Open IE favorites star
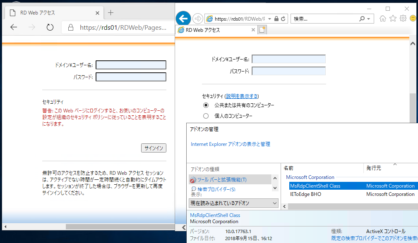Screen dimensions: 418x243 [x=393, y=18]
